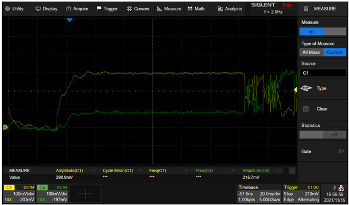Open the C1 channel settings box
This screenshot has height=205, width=349.
pyautogui.click(x=19, y=194)
